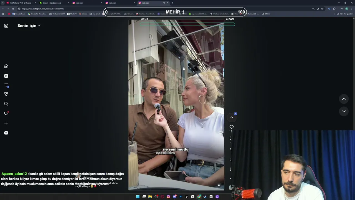Open Photoshop from the taskbar
This screenshot has width=355, height=200.
181,197
